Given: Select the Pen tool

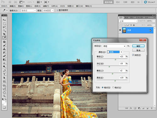Looking at the screenshot, I should (4, 71).
